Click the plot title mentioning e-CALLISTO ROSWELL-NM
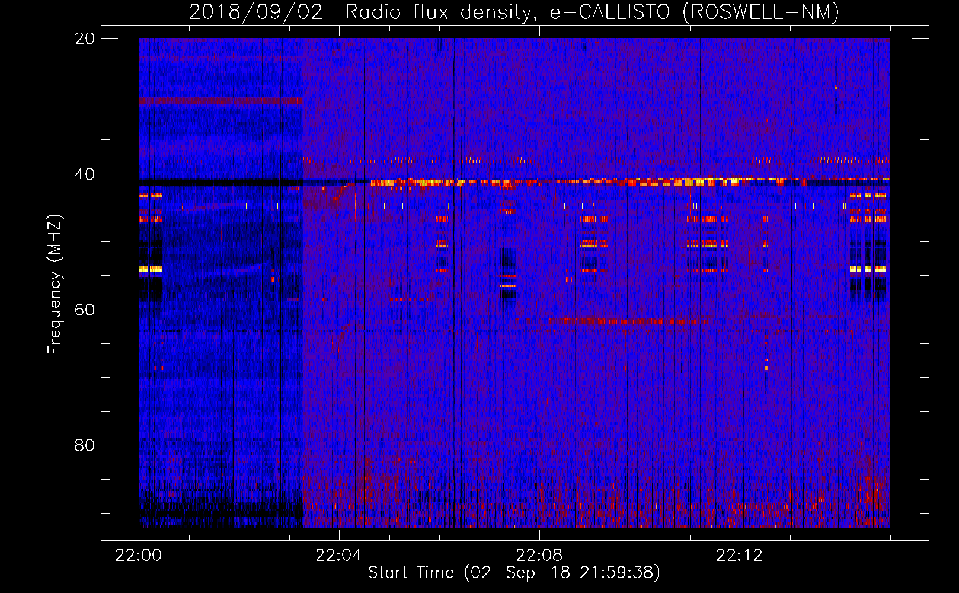 point(514,12)
